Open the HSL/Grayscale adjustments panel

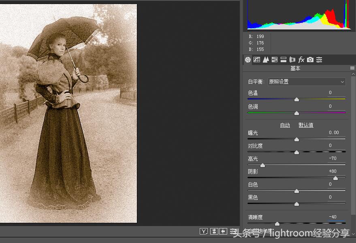pyautogui.click(x=275, y=59)
